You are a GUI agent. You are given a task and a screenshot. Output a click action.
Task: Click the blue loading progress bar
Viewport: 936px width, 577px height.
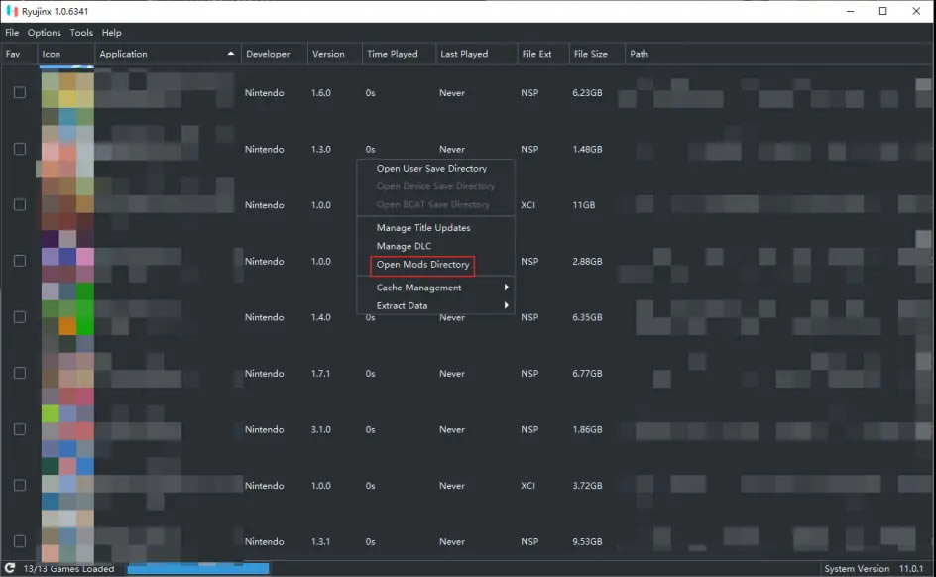(197, 569)
